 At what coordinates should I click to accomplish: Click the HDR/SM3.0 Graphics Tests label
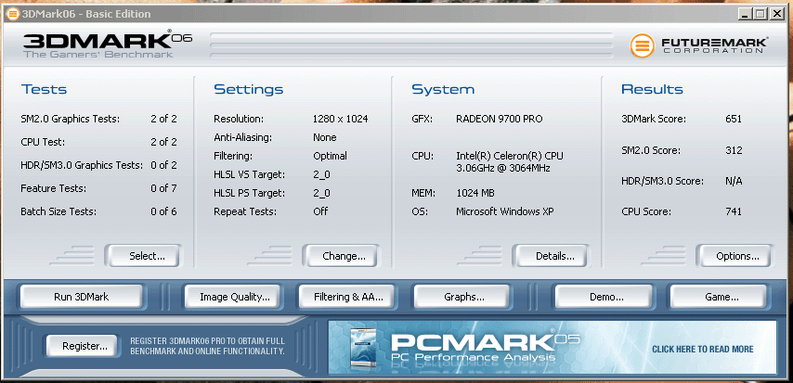point(82,165)
